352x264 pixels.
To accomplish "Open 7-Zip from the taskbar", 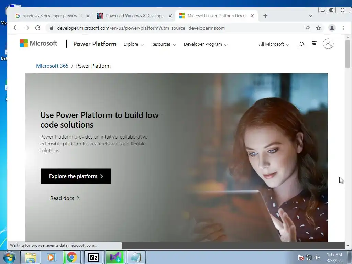I will 93,257.
